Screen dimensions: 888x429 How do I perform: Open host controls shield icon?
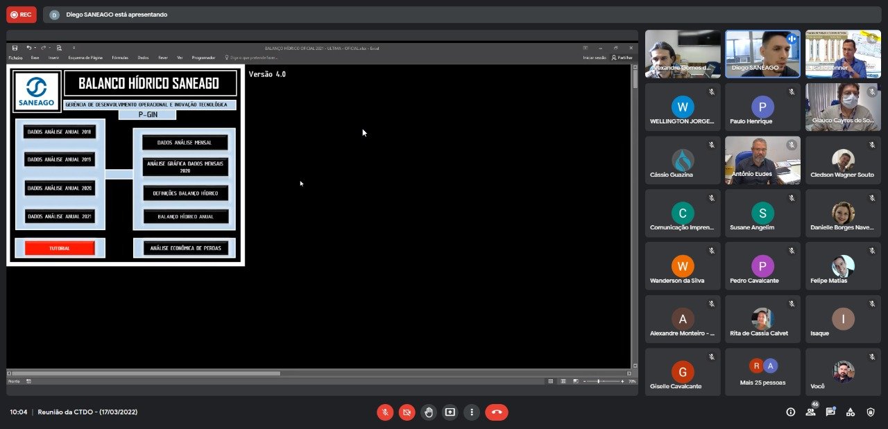(871, 412)
